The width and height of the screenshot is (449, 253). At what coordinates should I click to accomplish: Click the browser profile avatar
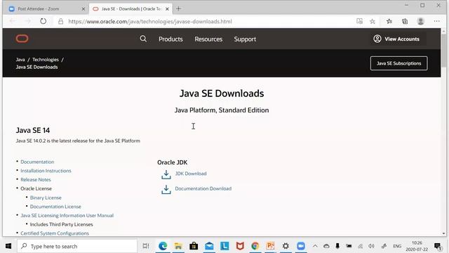point(421,21)
